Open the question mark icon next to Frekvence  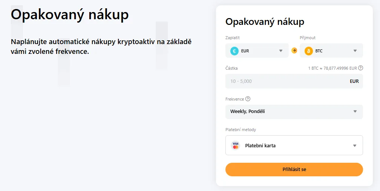click(248, 99)
